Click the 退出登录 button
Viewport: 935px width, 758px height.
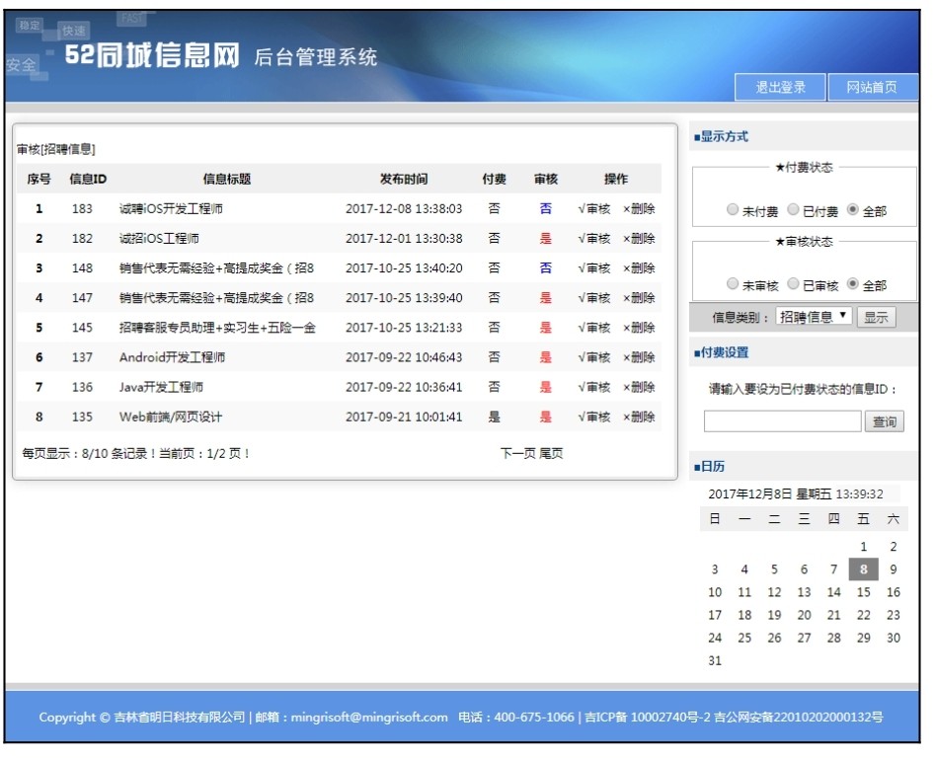tap(780, 88)
